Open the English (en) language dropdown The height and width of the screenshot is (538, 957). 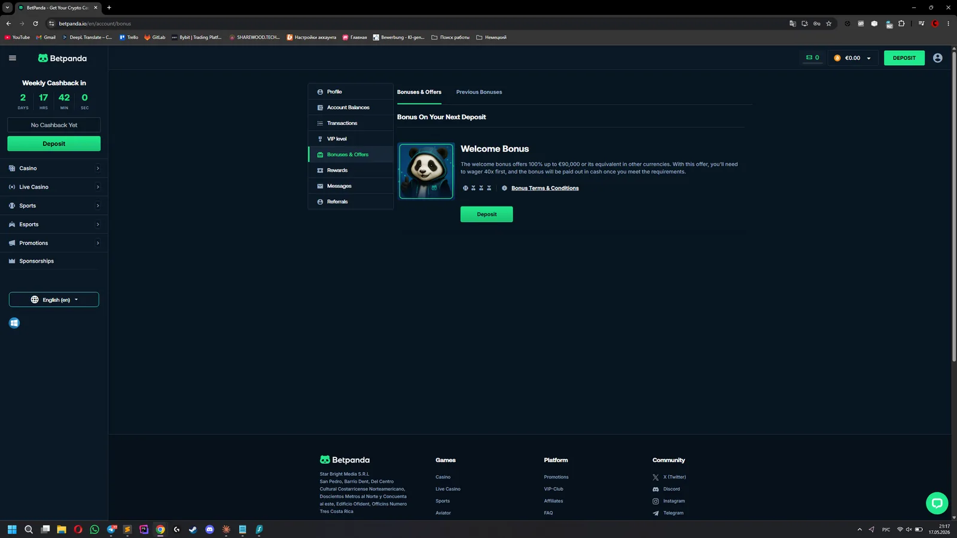54,300
